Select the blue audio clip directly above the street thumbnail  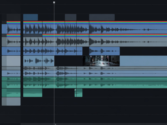pos(104,51)
